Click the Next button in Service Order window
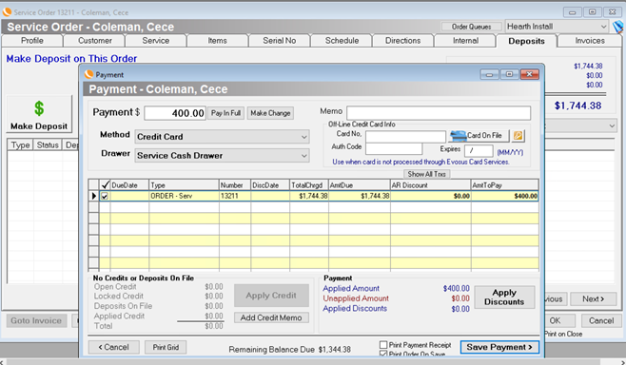The height and width of the screenshot is (365, 626). point(593,298)
